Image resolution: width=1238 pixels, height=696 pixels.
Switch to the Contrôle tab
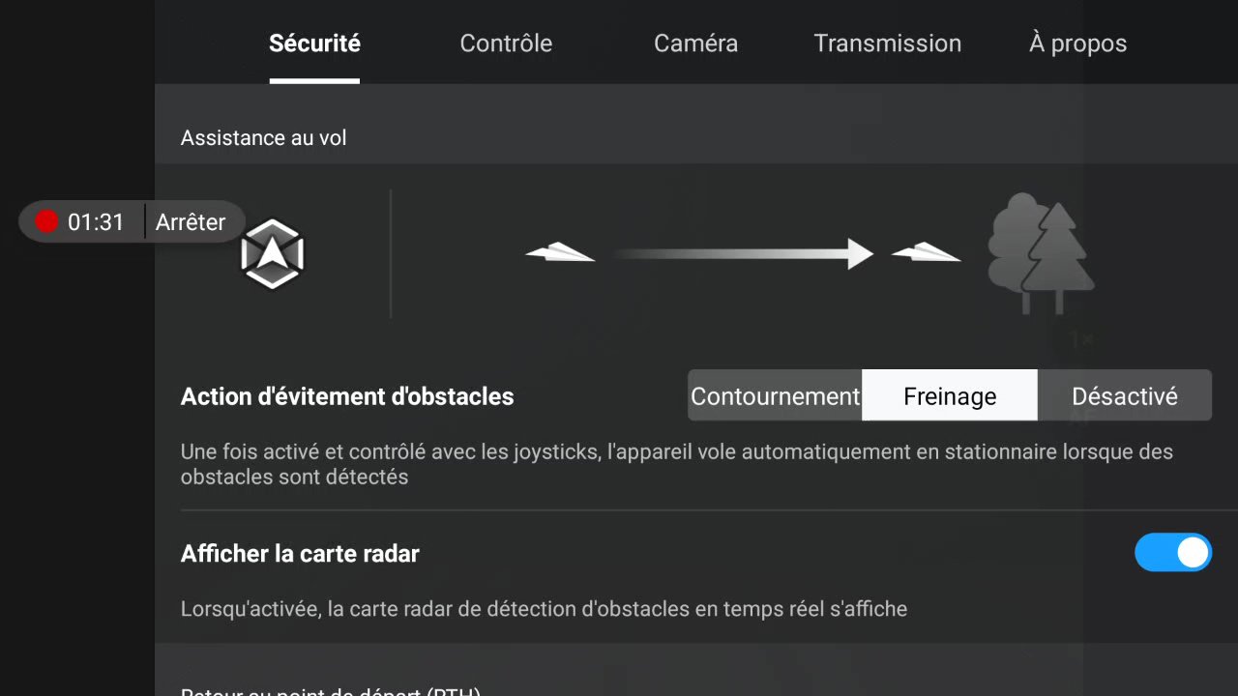pos(506,43)
